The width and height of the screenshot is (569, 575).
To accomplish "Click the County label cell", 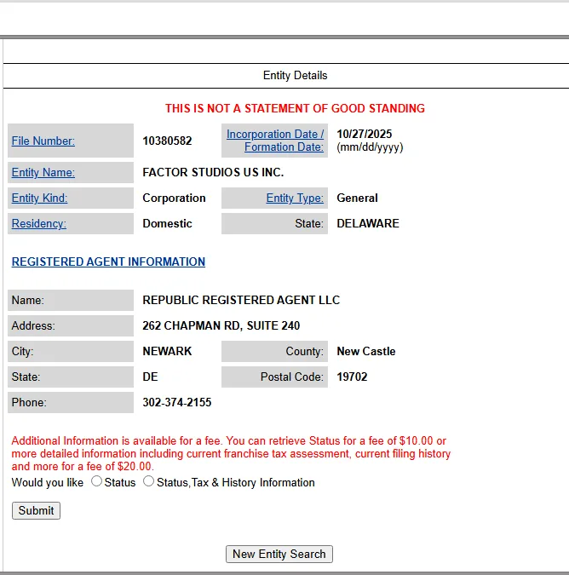I will [x=274, y=351].
